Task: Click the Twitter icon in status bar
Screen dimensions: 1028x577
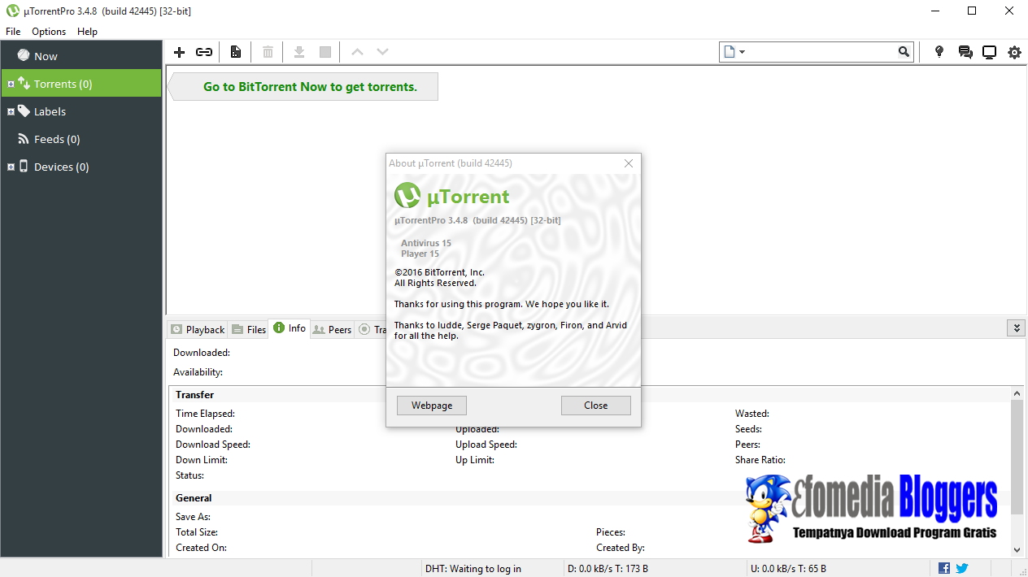Action: point(962,568)
